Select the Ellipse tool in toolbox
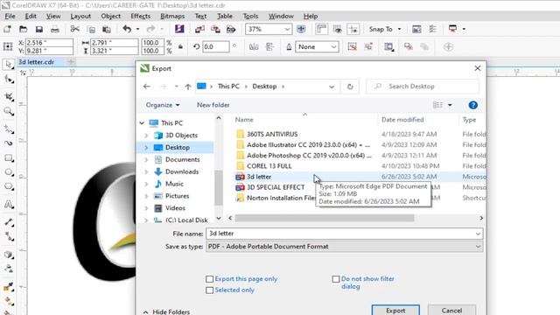Viewport: 560px width, 315px height. 9,172
